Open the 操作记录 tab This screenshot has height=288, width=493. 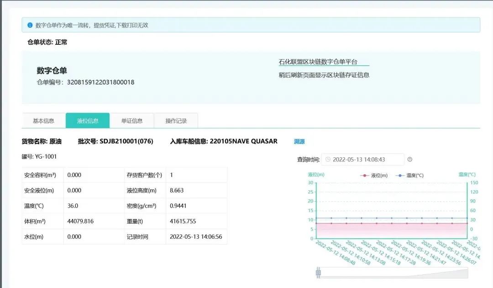(176, 120)
